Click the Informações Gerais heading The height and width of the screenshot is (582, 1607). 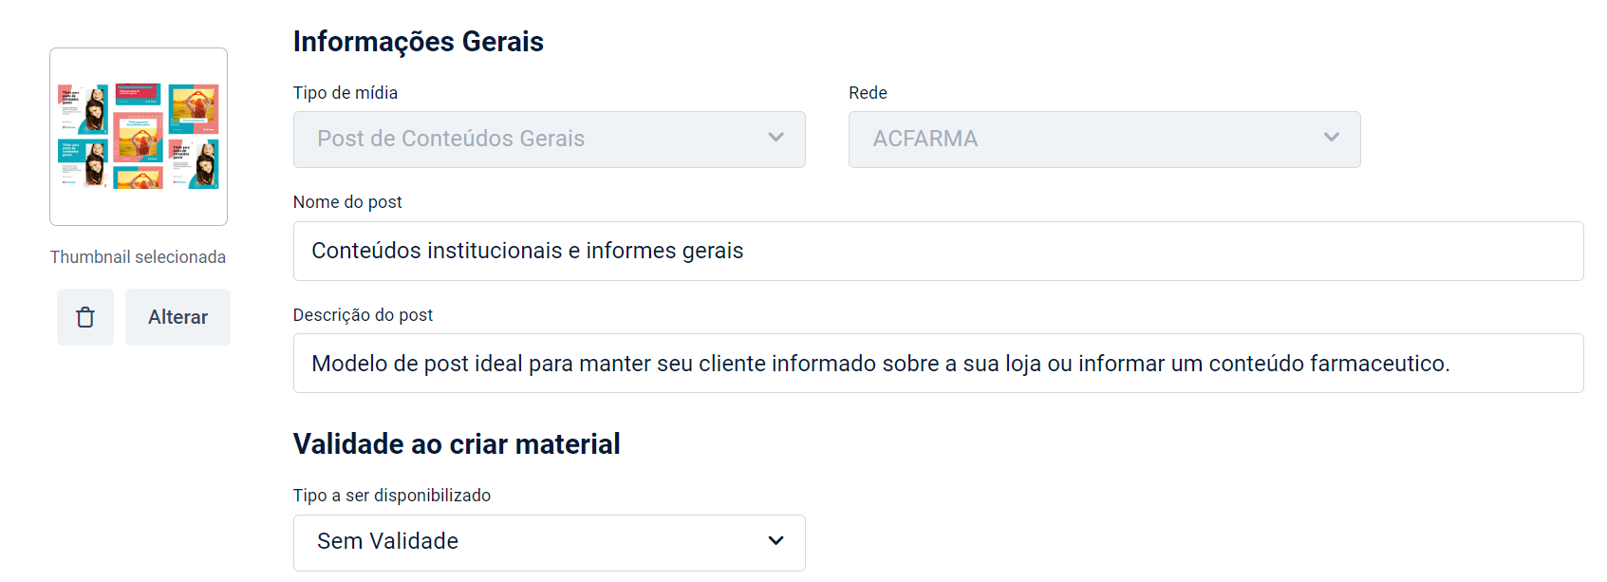coord(419,42)
